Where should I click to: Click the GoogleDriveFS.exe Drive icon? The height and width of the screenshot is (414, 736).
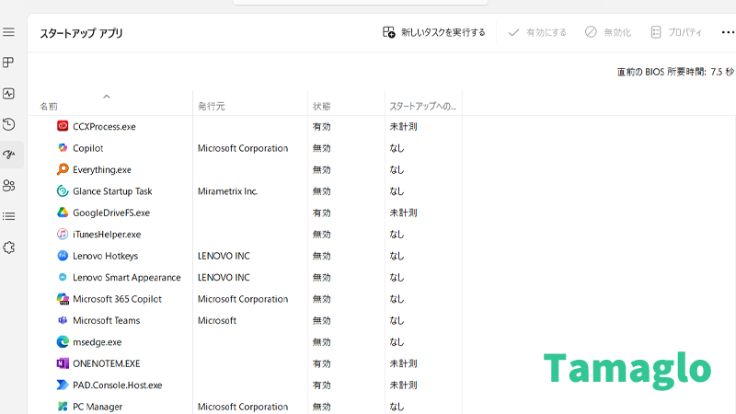tap(63, 213)
